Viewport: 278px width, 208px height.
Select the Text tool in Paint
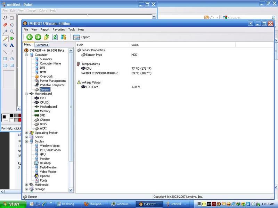coord(12,45)
